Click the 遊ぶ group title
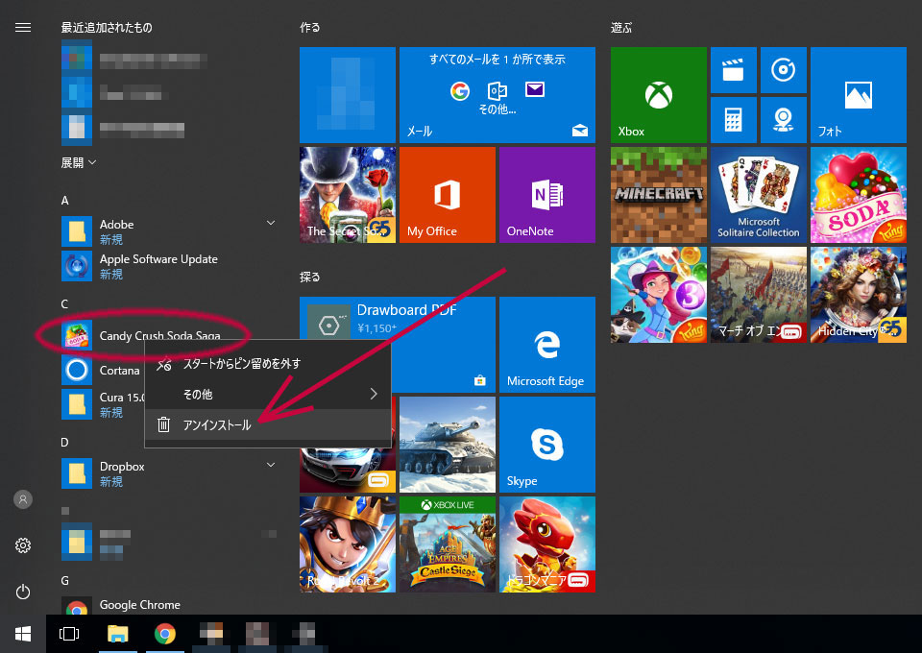 [621, 28]
